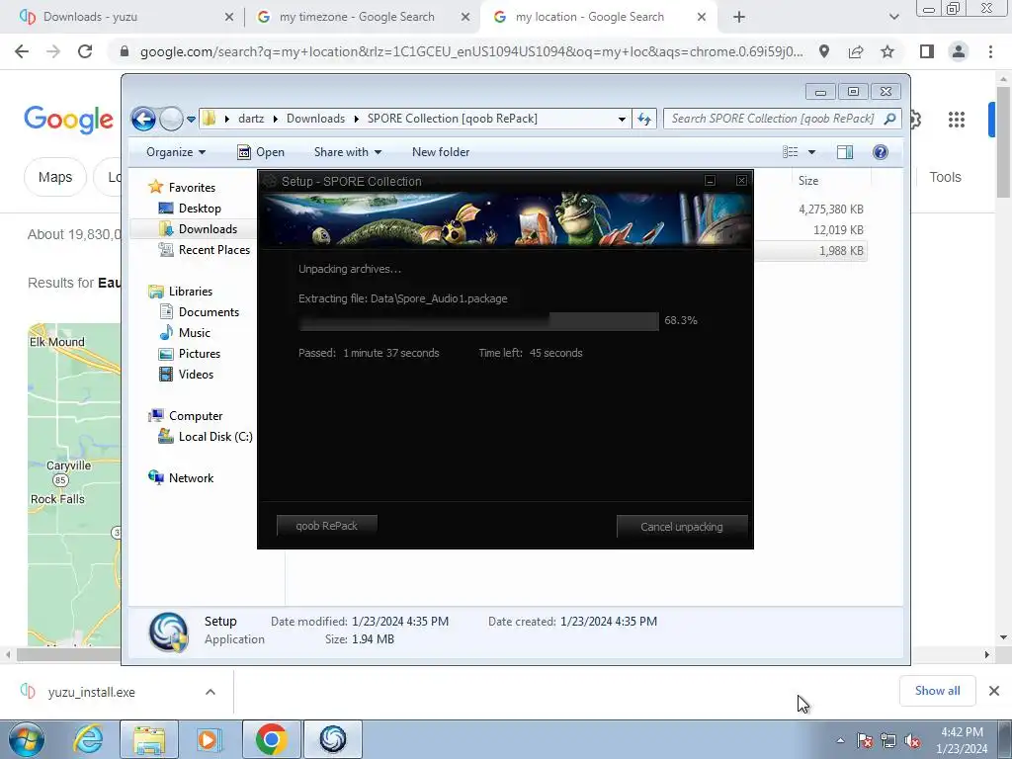
Task: Select Desktop under Favorites
Action: pos(190,209)
